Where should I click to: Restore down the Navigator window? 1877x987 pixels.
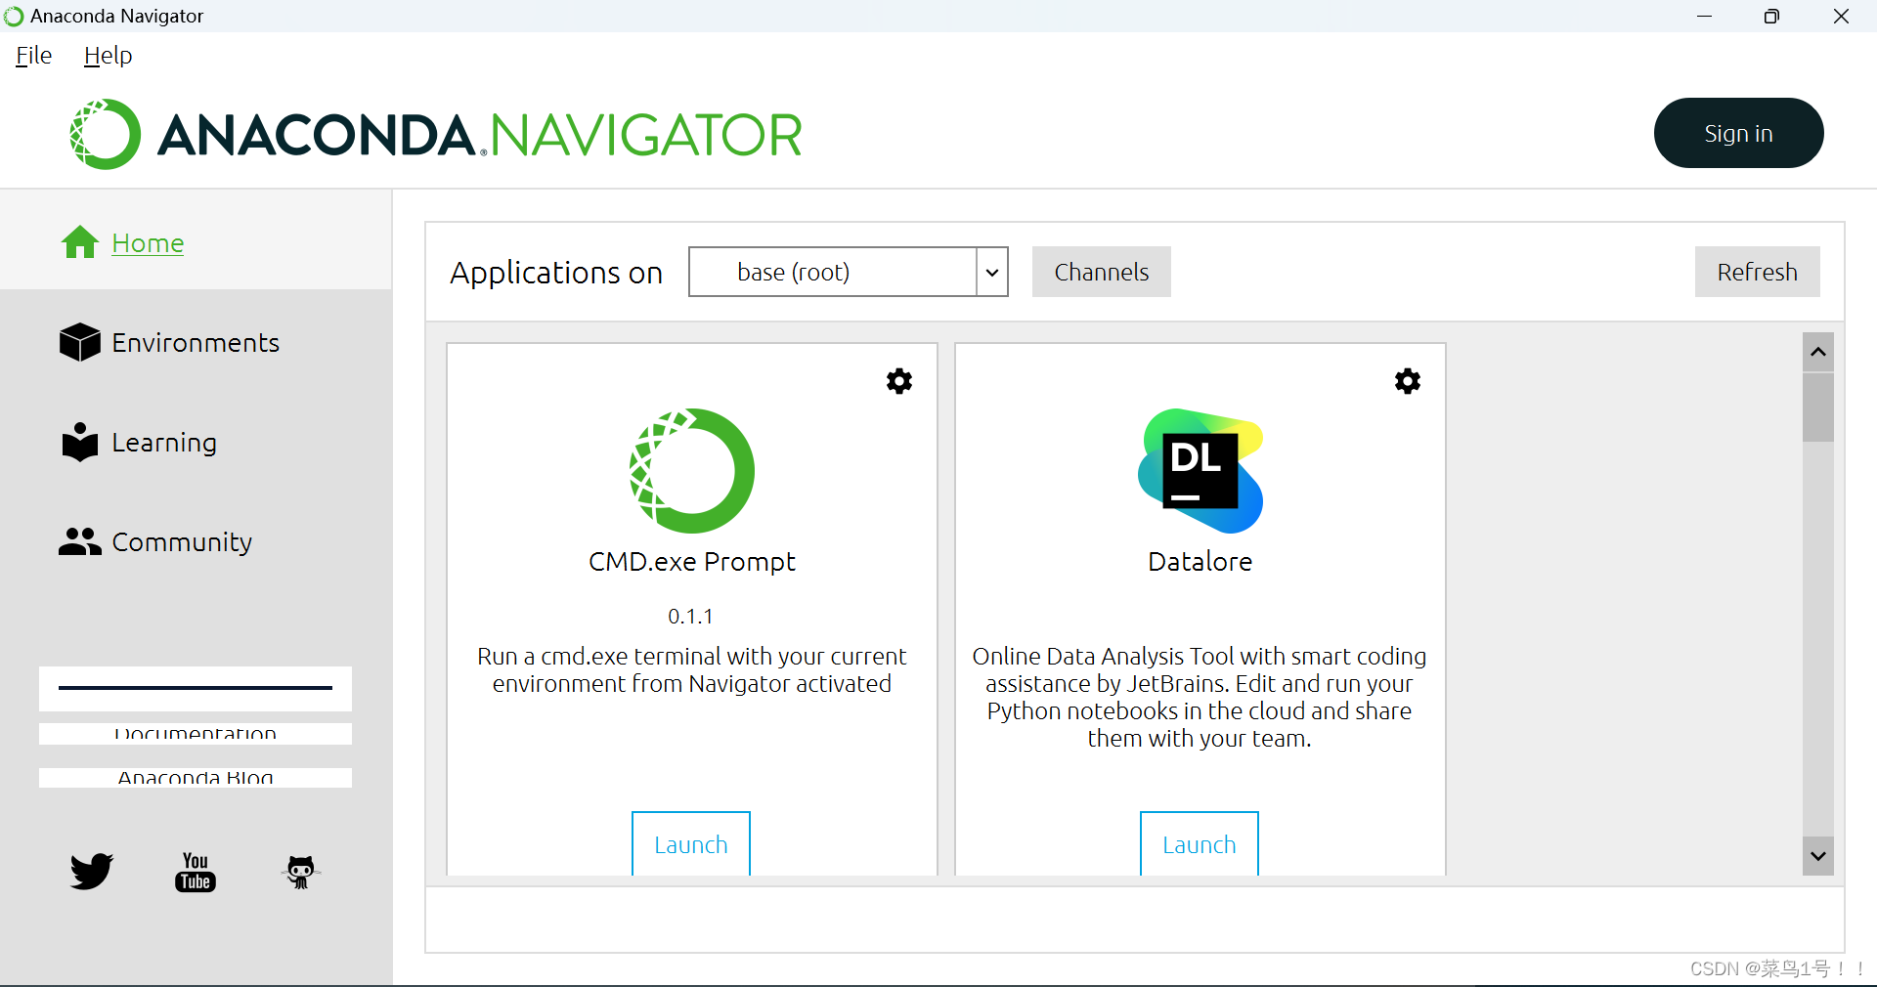tap(1771, 17)
